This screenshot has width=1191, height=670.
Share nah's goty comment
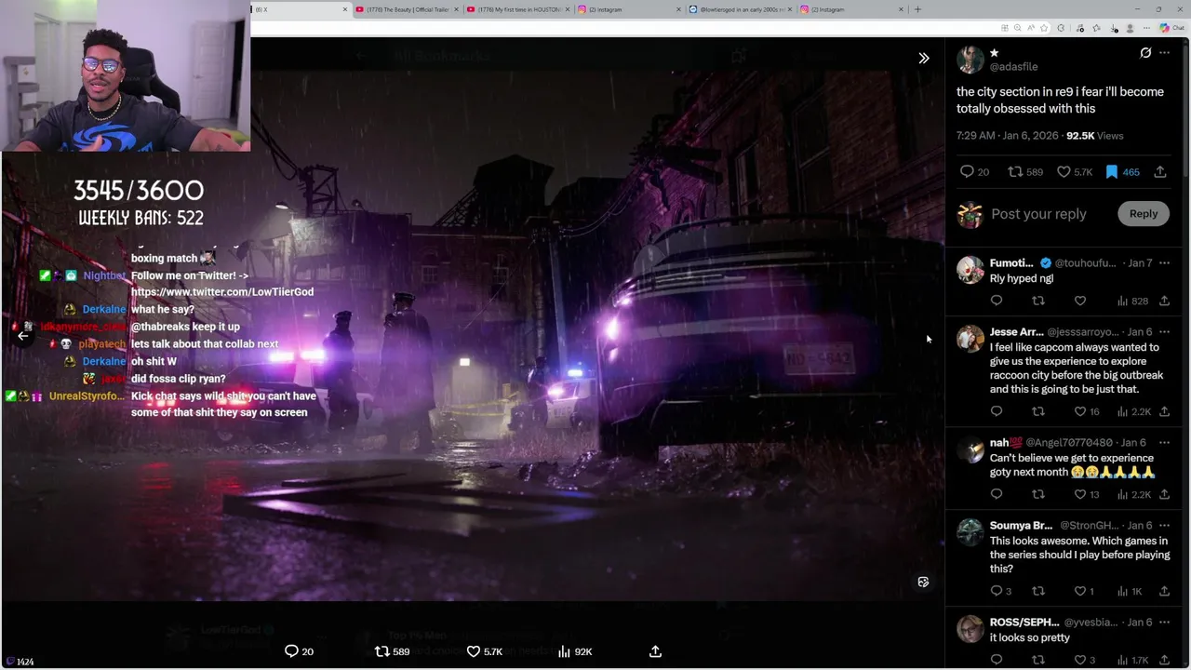point(1164,494)
